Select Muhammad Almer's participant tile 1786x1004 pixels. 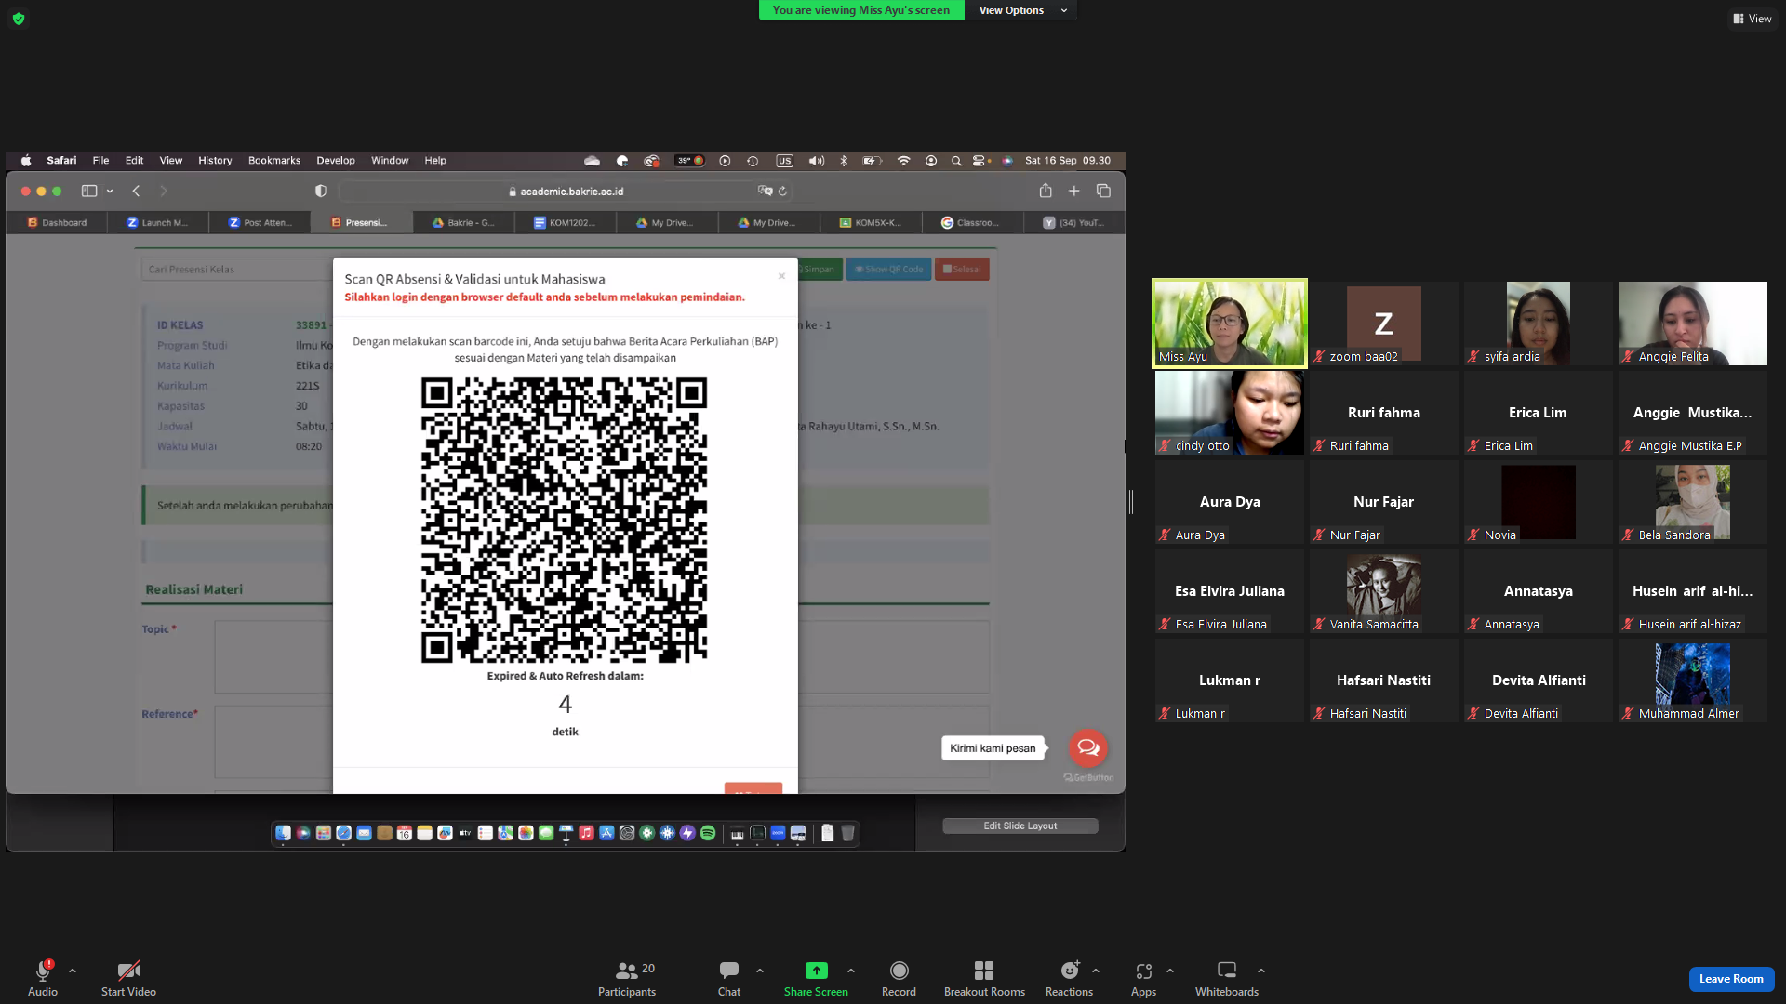tap(1692, 680)
